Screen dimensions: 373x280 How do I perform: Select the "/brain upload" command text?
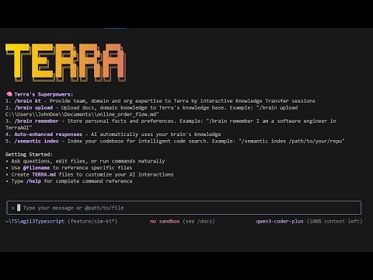coord(33,107)
